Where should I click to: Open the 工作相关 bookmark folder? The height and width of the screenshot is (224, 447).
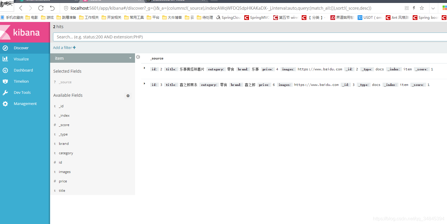coord(89,18)
